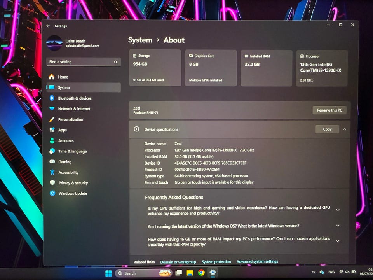
Task: Click the Predator PH16-71 model text
Action: 146,113
